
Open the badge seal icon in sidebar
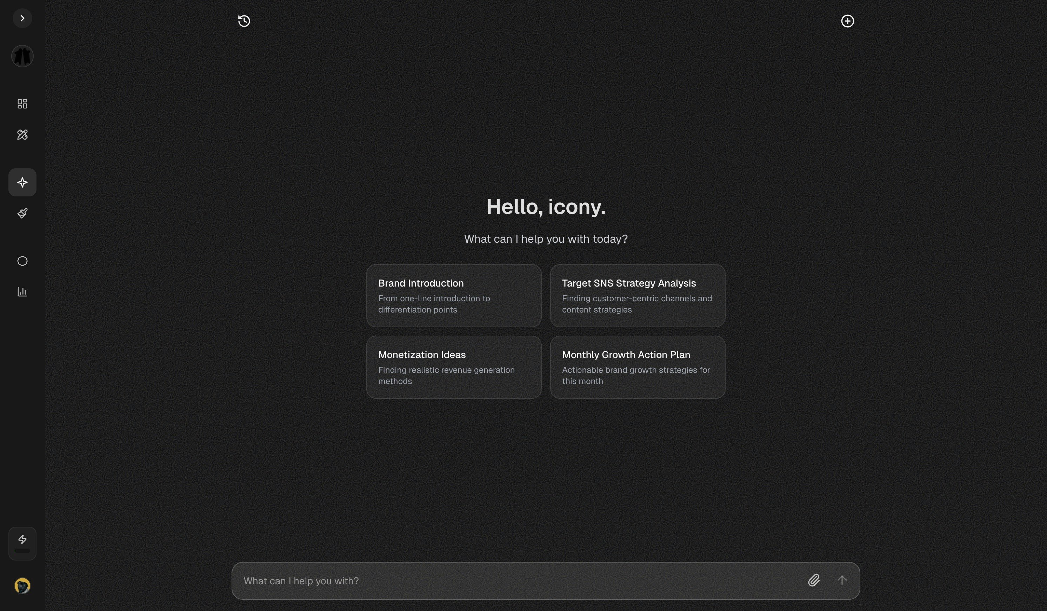[22, 261]
